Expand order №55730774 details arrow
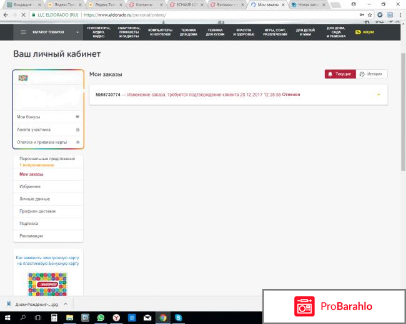Image resolution: width=406 pixels, height=324 pixels. tap(378, 95)
